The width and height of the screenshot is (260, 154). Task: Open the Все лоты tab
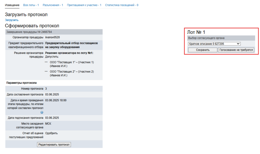tap(31, 5)
